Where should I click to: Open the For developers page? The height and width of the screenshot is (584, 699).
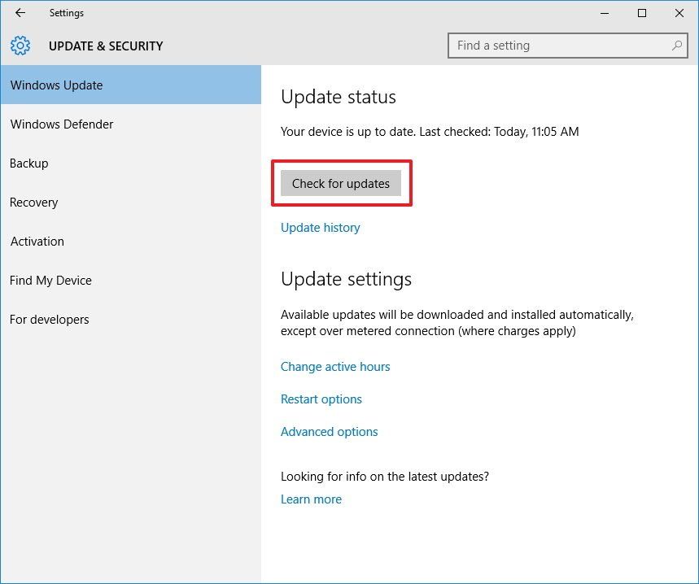[49, 319]
